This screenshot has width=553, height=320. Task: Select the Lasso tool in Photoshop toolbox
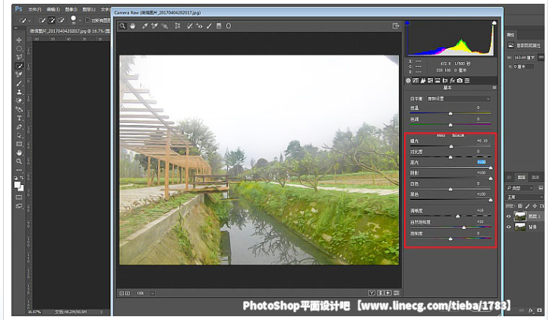click(x=19, y=57)
